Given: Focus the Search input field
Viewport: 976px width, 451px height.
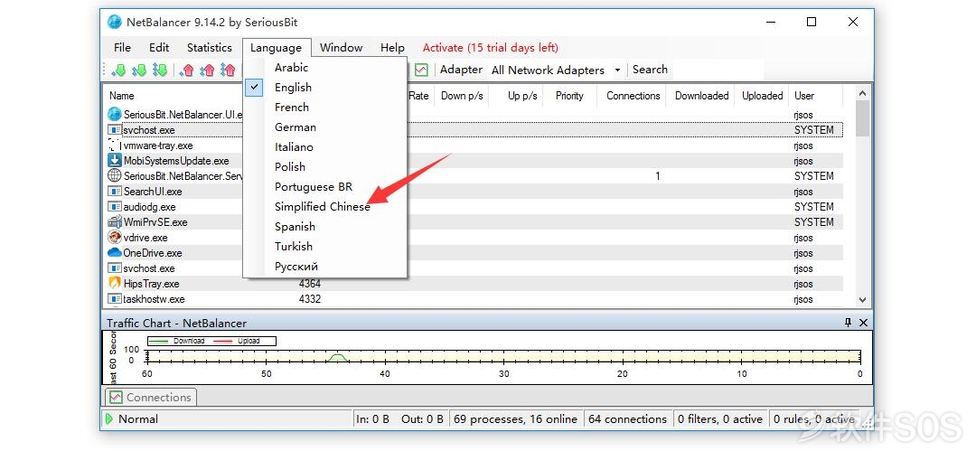Looking at the screenshot, I should click(717, 70).
